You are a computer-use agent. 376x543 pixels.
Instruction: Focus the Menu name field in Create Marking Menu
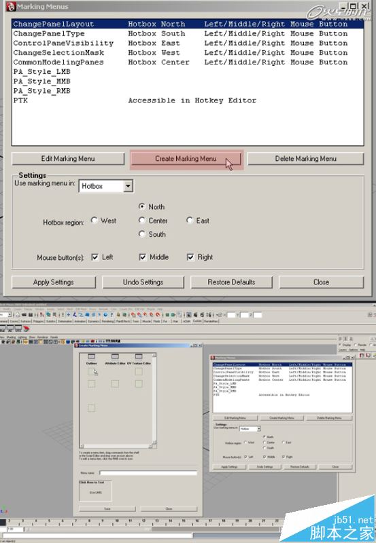[148, 472]
